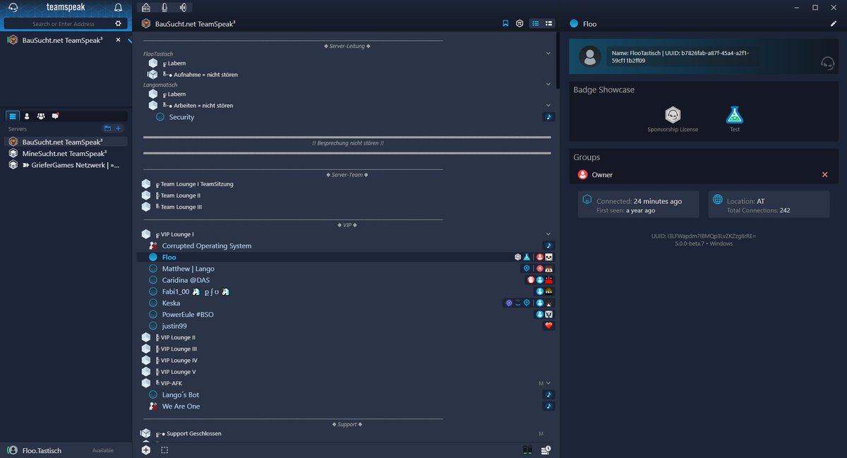Bookmark the current server
Image resolution: width=847 pixels, height=458 pixels.
coord(505,23)
